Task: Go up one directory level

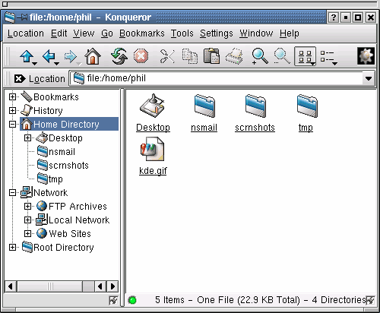Action: [x=27, y=56]
